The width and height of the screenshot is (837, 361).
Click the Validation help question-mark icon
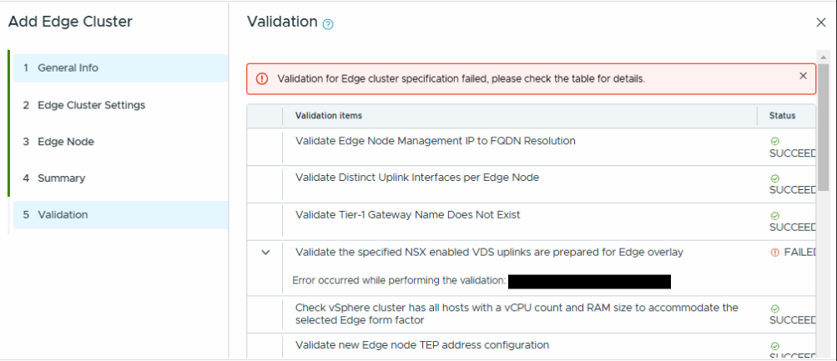pyautogui.click(x=328, y=24)
